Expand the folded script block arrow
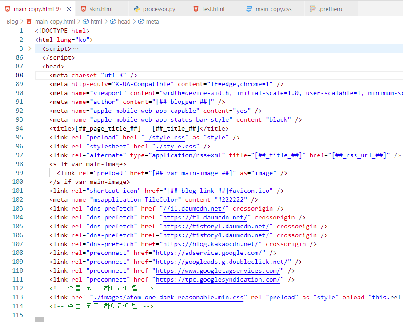Viewport: 403px width, 322px height. [30, 48]
